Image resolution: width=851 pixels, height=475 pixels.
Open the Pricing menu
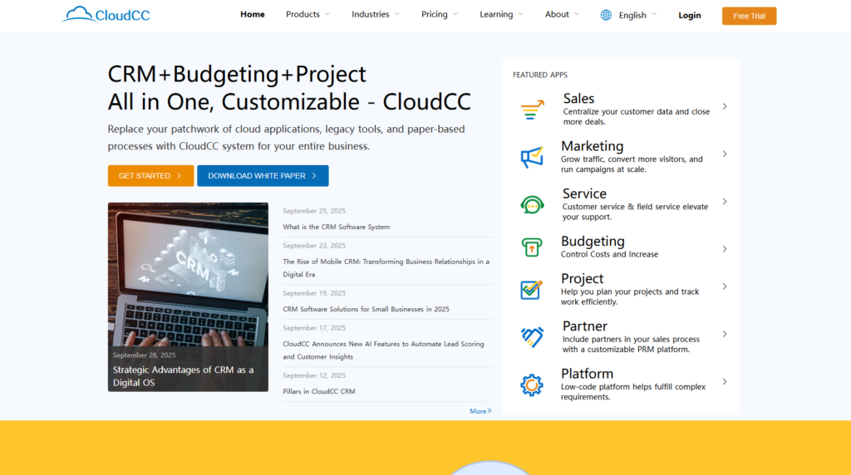click(440, 14)
